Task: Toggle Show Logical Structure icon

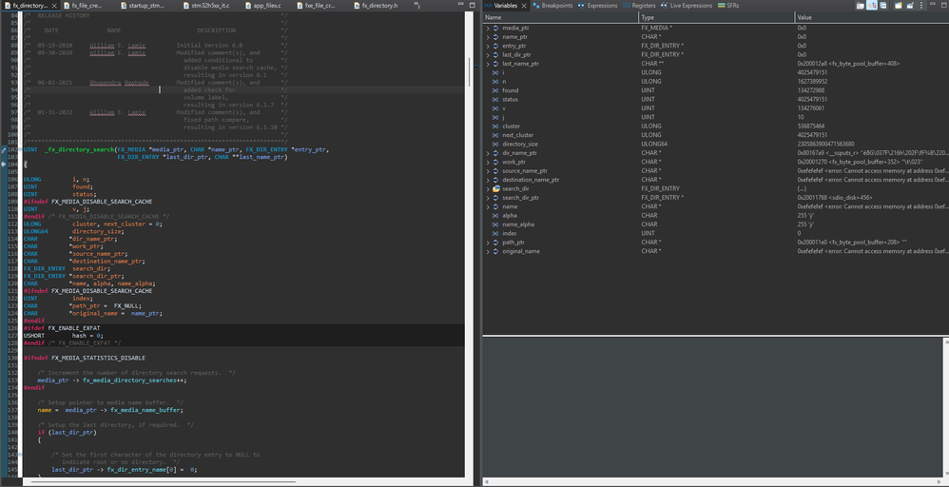Action: [872, 6]
